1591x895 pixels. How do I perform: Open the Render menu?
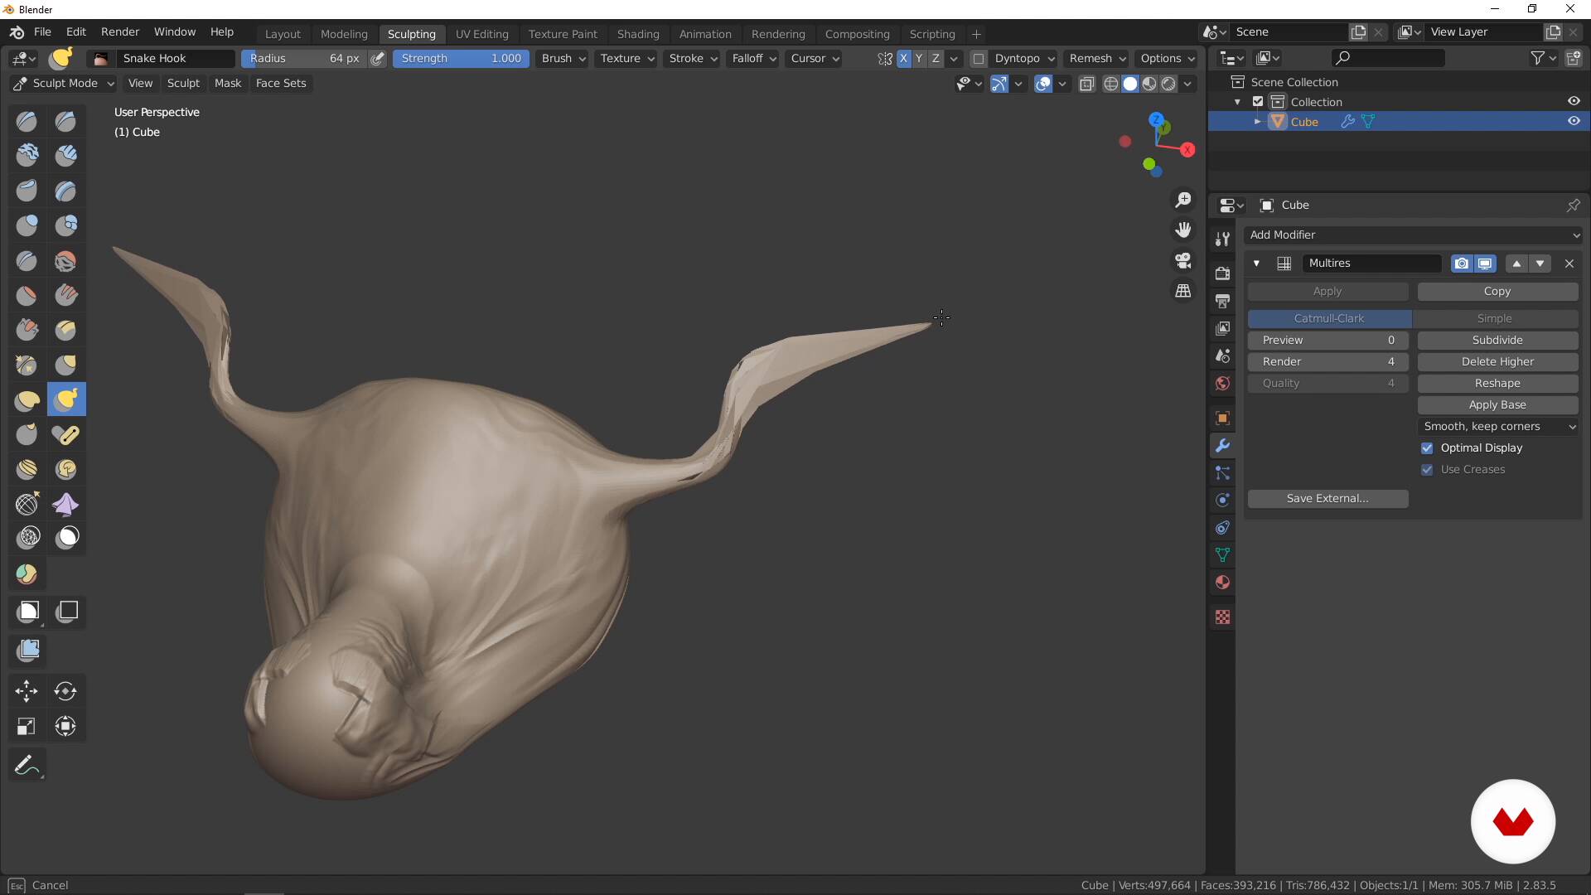tap(120, 31)
